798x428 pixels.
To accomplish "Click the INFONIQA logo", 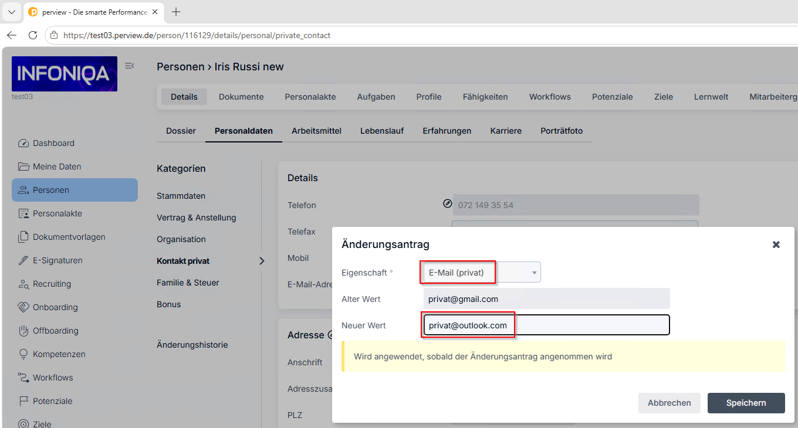I will pyautogui.click(x=65, y=74).
